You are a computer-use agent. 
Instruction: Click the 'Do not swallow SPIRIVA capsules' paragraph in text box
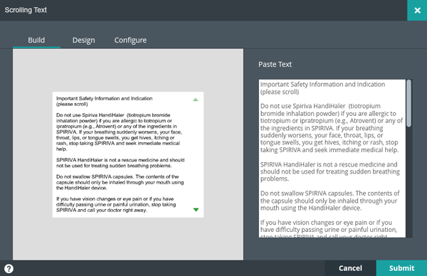pos(330,201)
